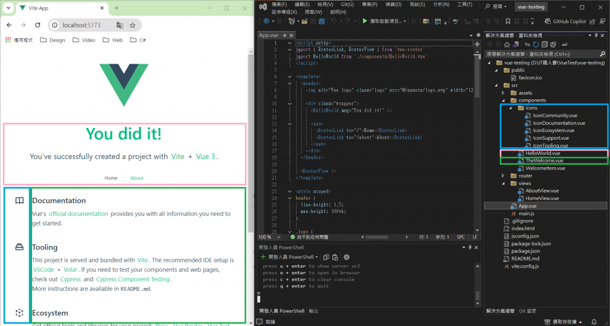Image resolution: width=610 pixels, height=326 pixels.
Task: Open the 100 % zoom level dropdown
Action: coord(279,237)
